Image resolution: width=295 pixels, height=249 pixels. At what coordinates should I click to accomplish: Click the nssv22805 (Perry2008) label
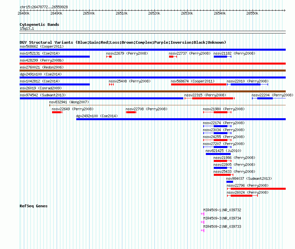(x=234, y=165)
